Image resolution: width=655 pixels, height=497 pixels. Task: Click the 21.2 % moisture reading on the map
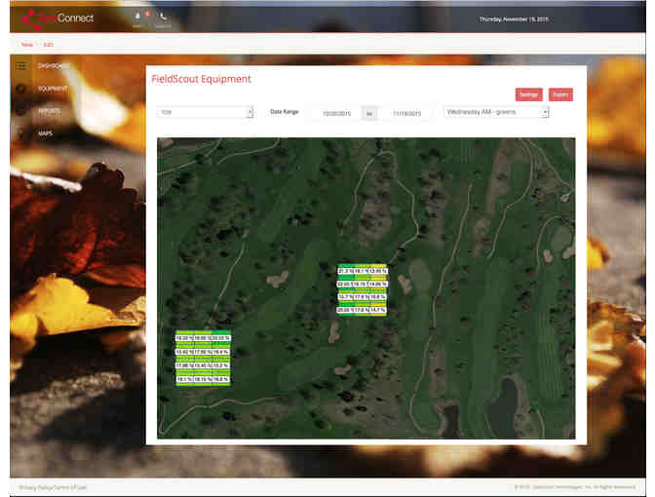(345, 271)
